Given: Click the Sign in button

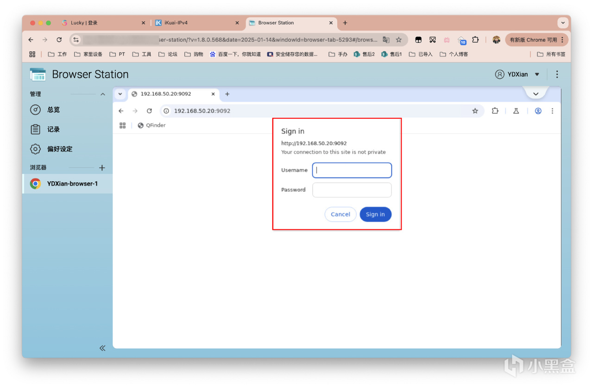Looking at the screenshot, I should 375,214.
